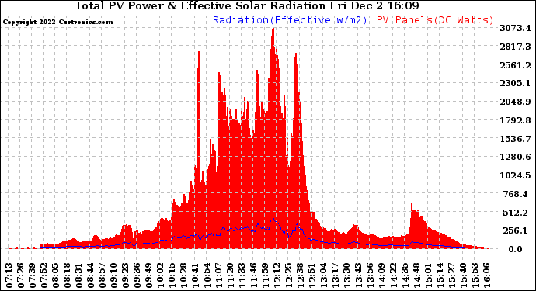Click the 0.0 y-axis value

click(515, 249)
